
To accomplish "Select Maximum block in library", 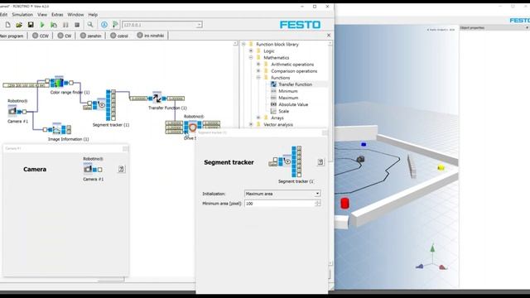I will coord(288,98).
